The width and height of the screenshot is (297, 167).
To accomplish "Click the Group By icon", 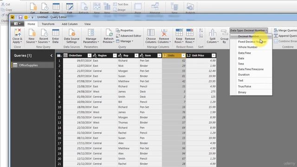I will [224, 32].
